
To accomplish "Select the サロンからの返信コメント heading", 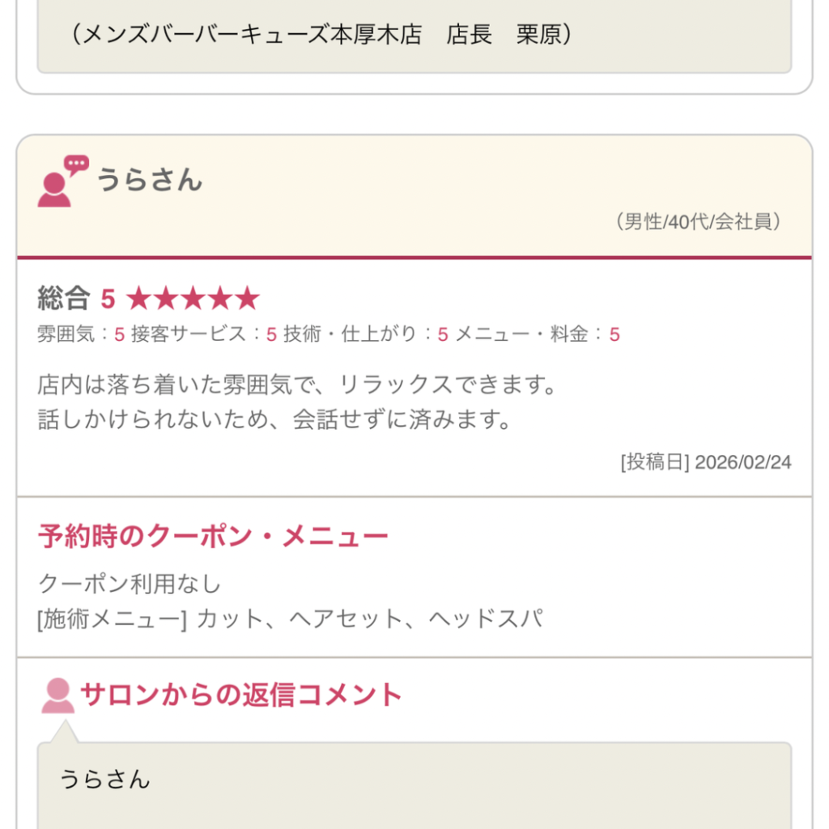I will (240, 695).
